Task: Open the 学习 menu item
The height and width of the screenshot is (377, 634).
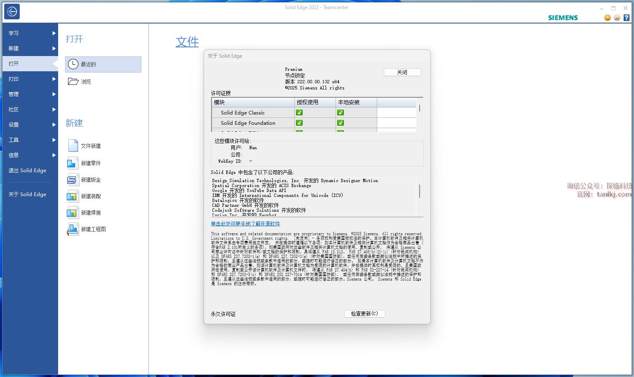Action: tap(30, 33)
